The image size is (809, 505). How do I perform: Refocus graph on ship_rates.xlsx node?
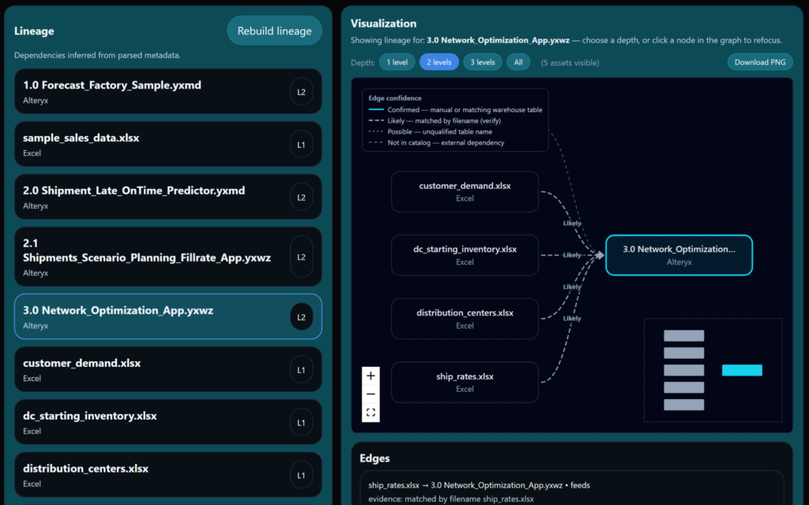pos(465,382)
